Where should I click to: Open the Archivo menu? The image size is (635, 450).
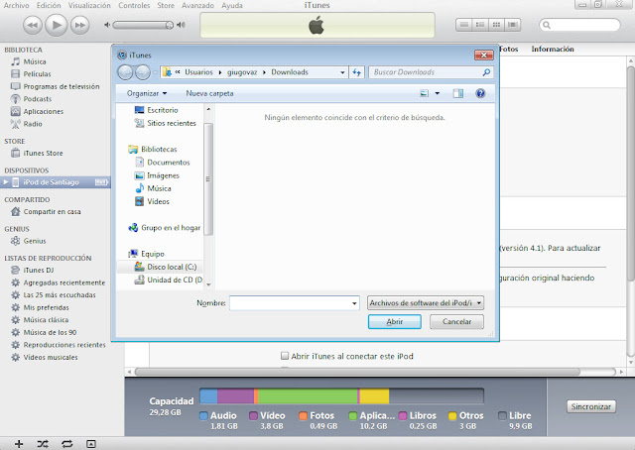pyautogui.click(x=16, y=5)
